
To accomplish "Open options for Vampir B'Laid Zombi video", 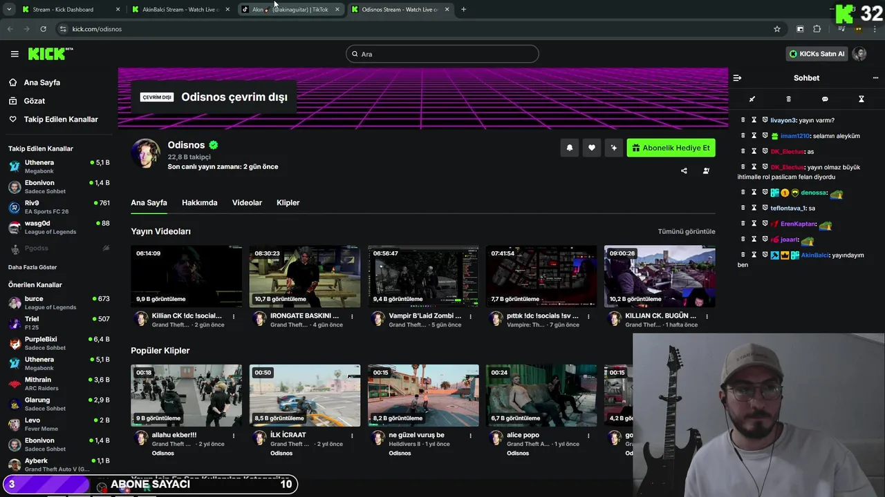I will (470, 316).
